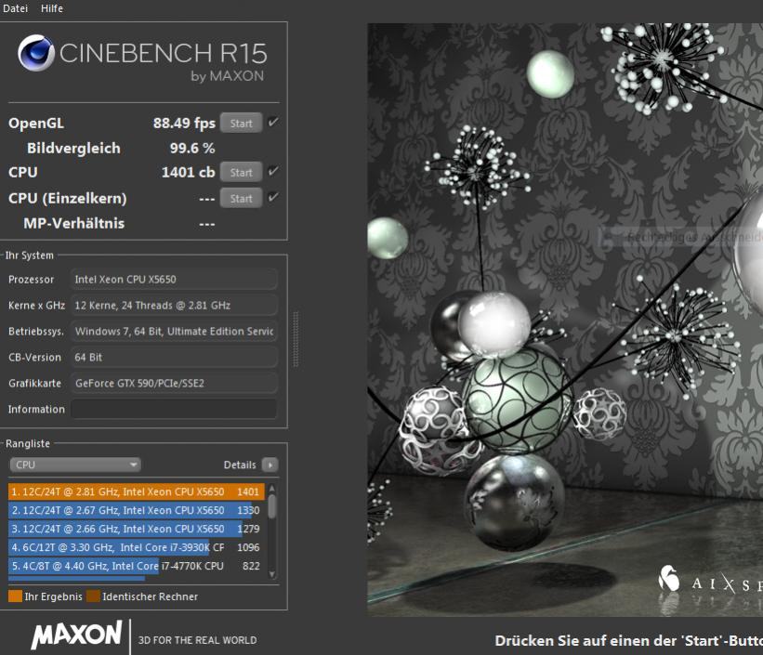Viewport: 763px width, 655px height.
Task: Select ranking entry 4 Core i7-3930K
Action: coord(137,547)
